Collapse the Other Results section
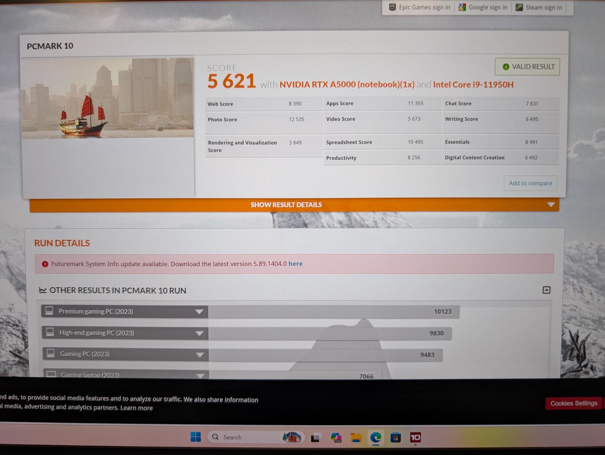The width and height of the screenshot is (605, 455). pos(546,290)
